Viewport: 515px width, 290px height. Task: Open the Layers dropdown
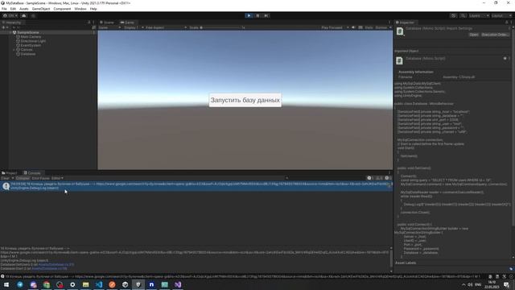[479, 15]
